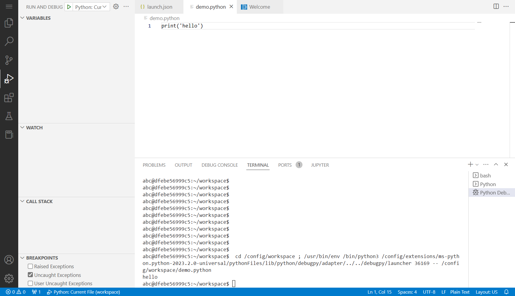515x296 pixels.
Task: Click the Start Debugging play icon
Action: 69,6
